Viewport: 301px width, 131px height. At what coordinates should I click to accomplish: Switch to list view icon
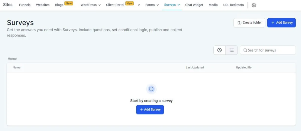tap(232, 50)
